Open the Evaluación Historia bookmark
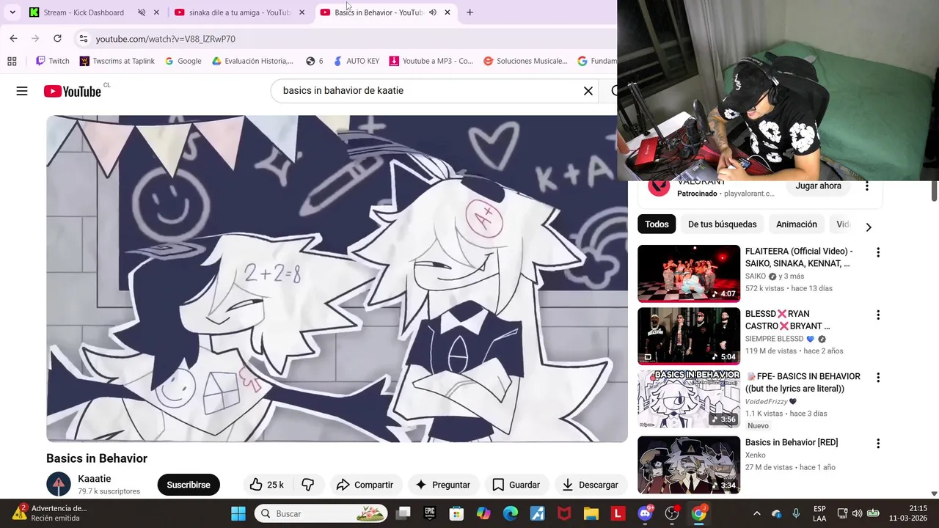939x528 pixels. [252, 61]
